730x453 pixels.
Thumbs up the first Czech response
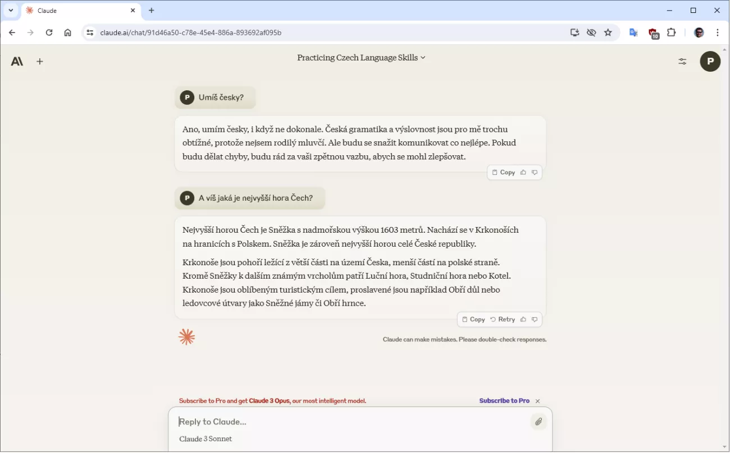523,173
